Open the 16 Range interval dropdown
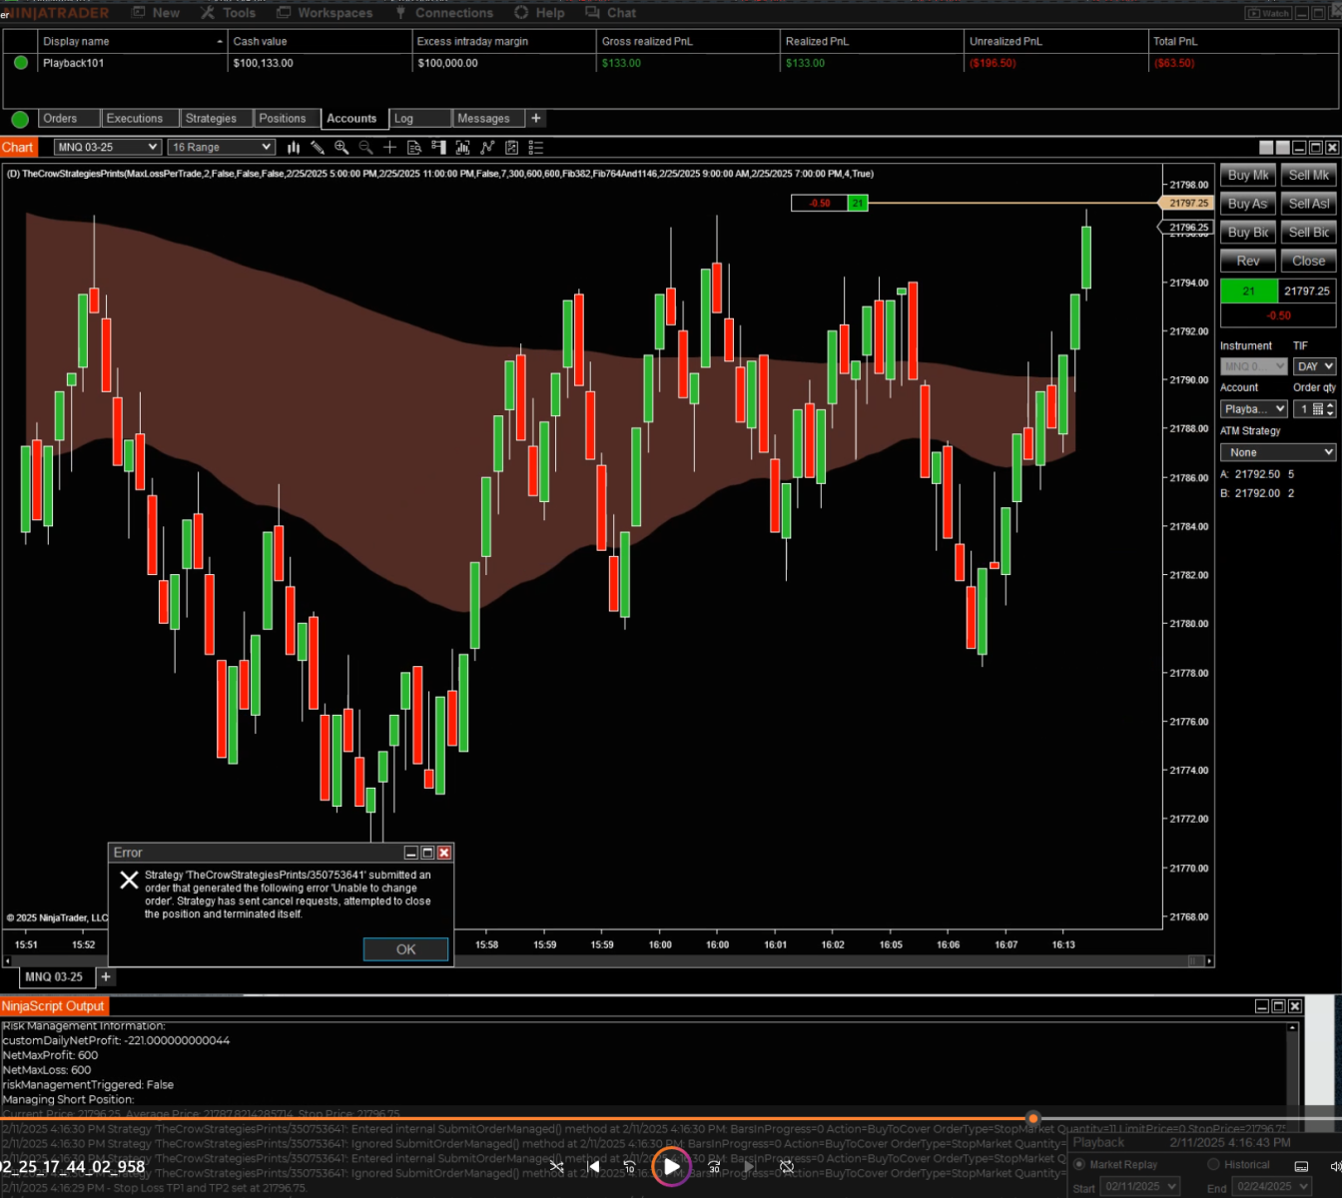This screenshot has height=1198, width=1342. 221,147
